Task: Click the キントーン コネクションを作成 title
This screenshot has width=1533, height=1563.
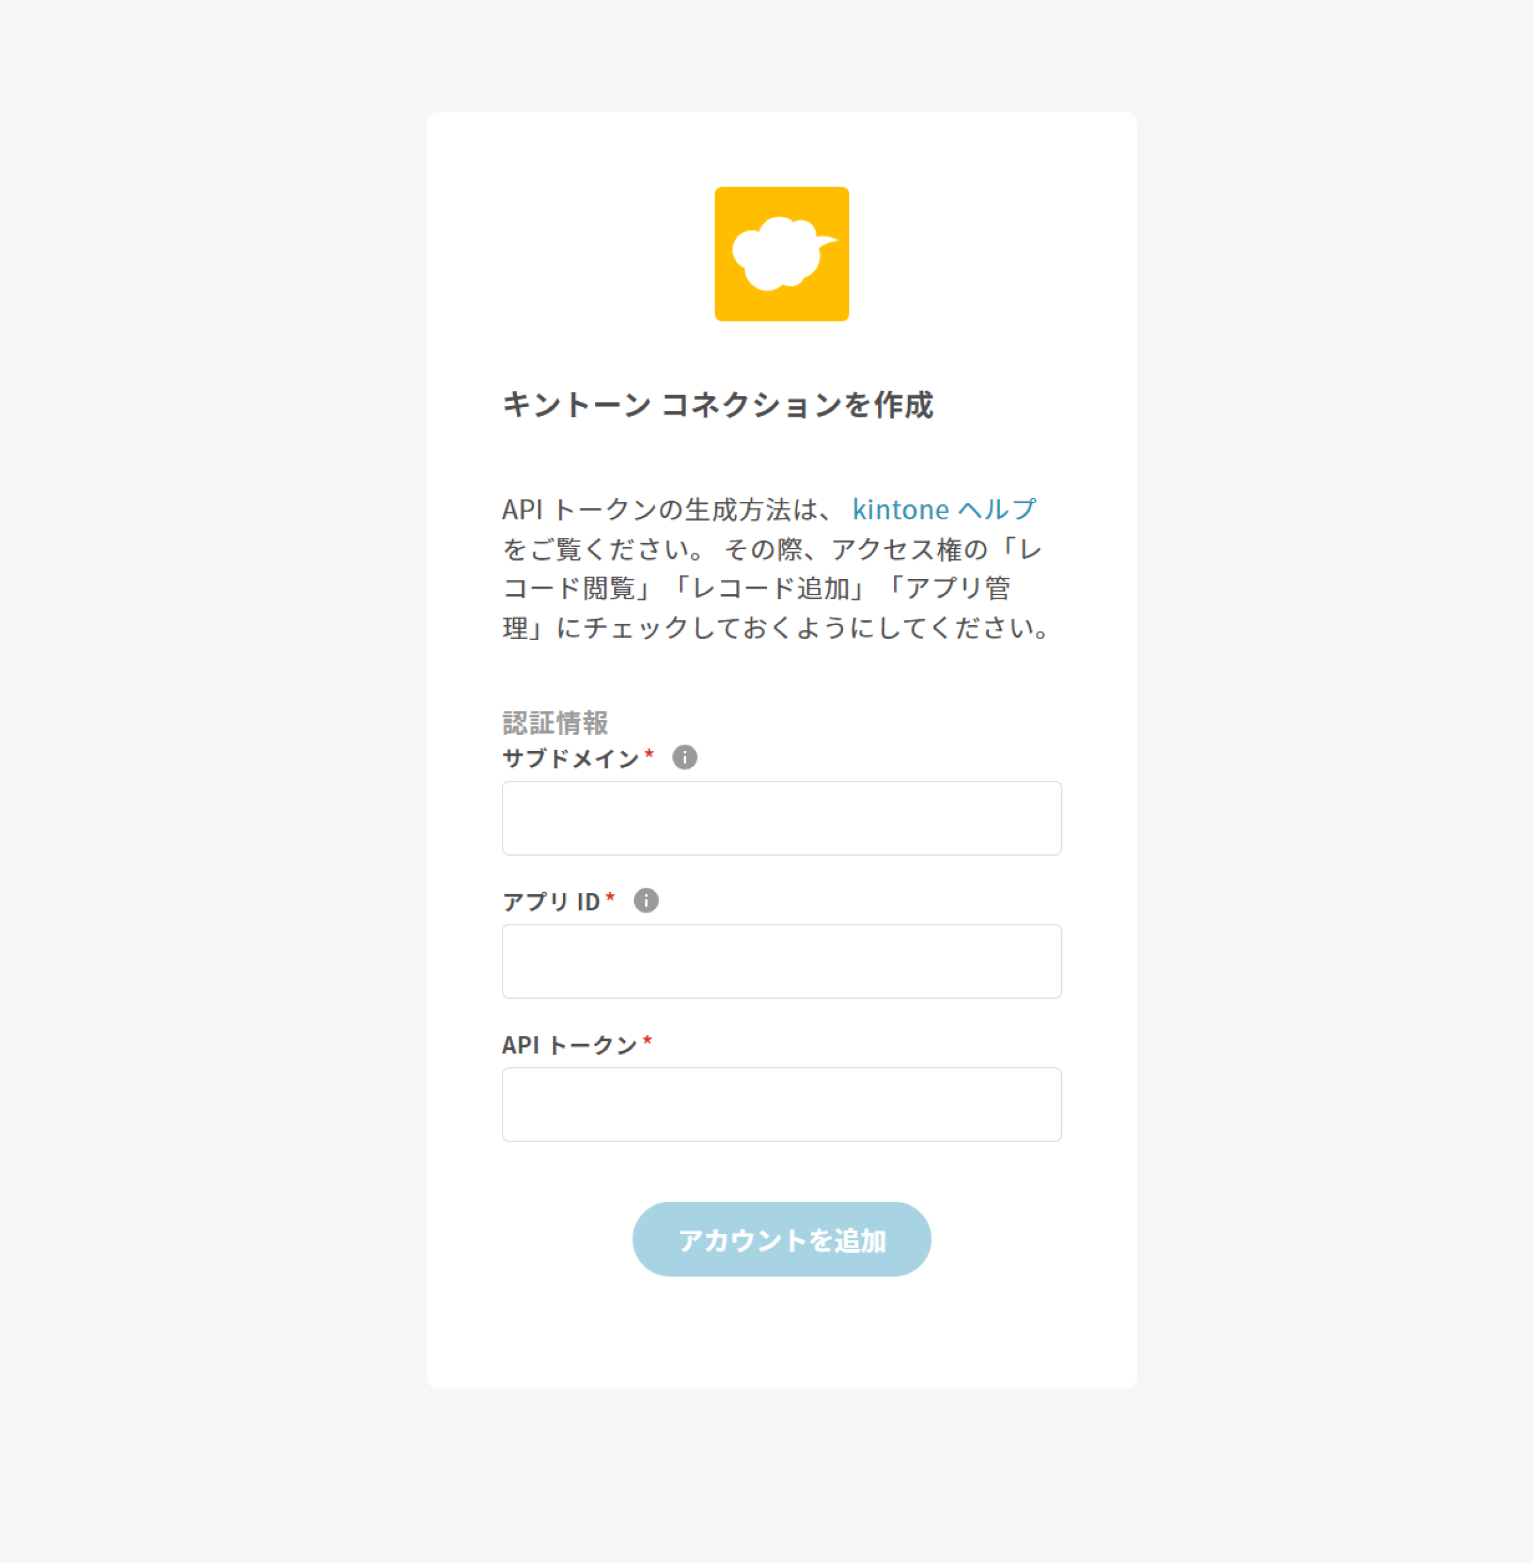Action: pyautogui.click(x=717, y=404)
